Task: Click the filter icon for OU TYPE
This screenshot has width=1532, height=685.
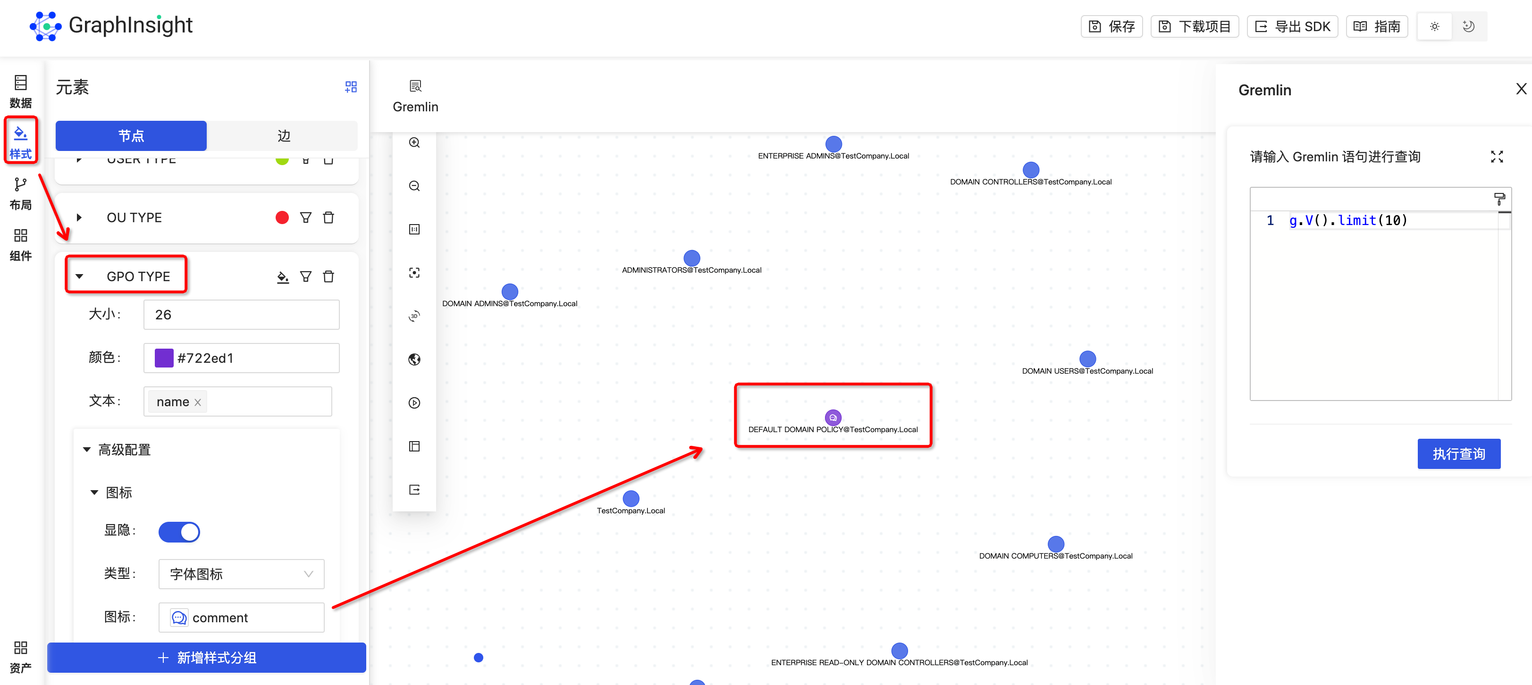Action: click(306, 217)
